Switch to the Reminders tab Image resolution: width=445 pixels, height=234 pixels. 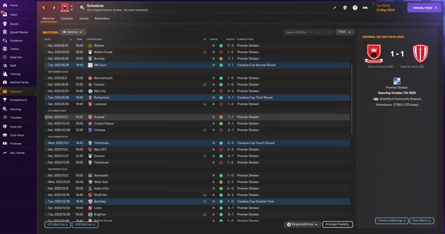pos(102,18)
